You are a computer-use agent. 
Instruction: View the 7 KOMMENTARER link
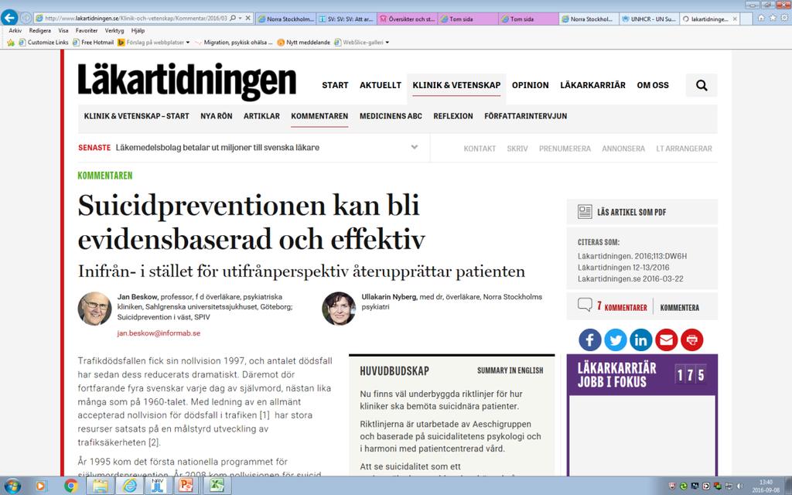pyautogui.click(x=622, y=307)
